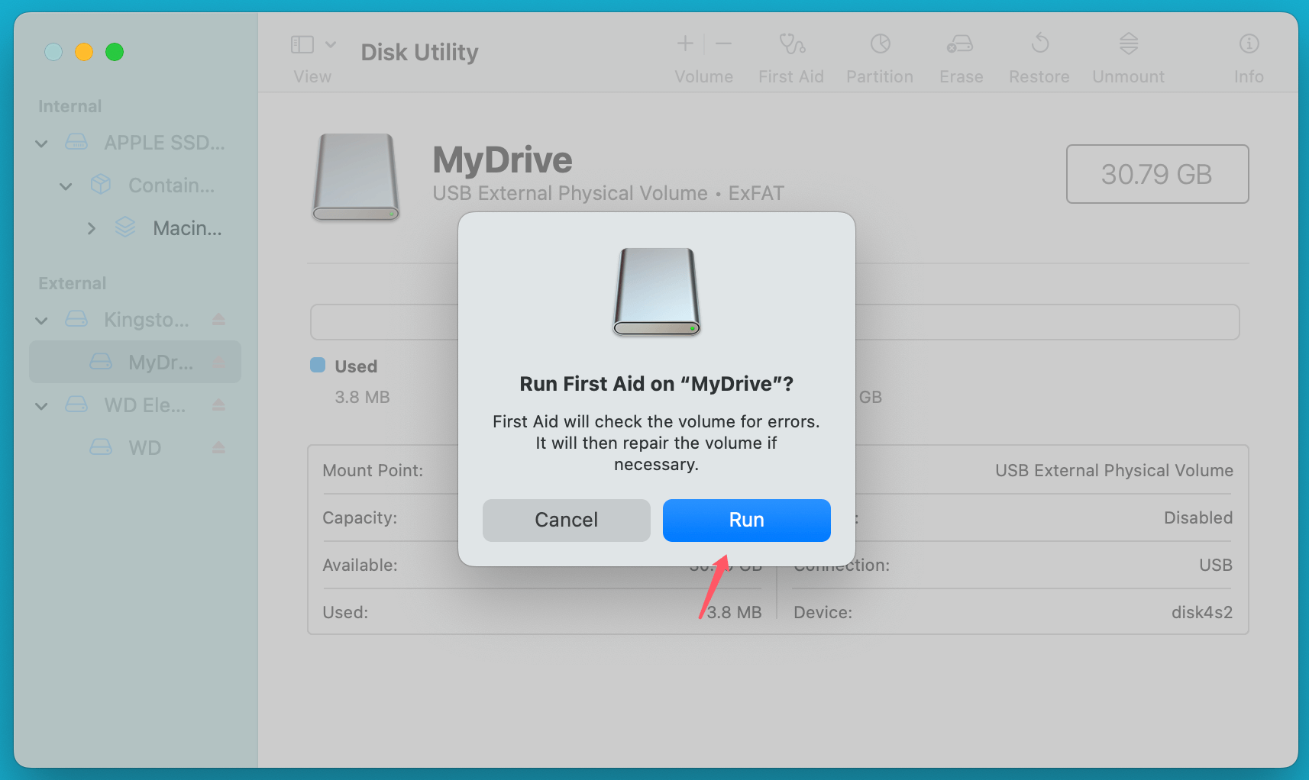Select MyDrive volume in sidebar
Viewport: 1309px width, 780px height.
(160, 362)
